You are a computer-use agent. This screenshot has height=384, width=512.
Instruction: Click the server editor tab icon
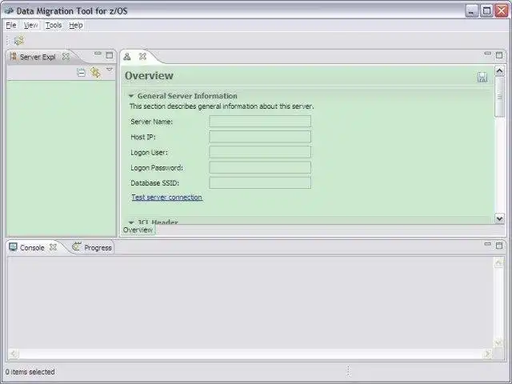(127, 57)
